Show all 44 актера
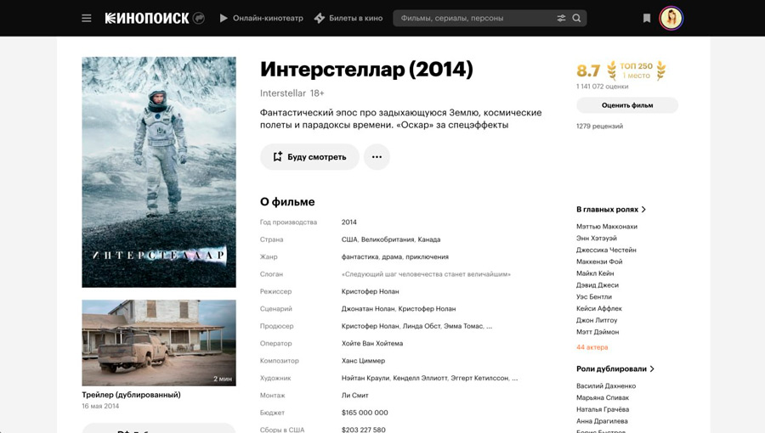 click(592, 347)
